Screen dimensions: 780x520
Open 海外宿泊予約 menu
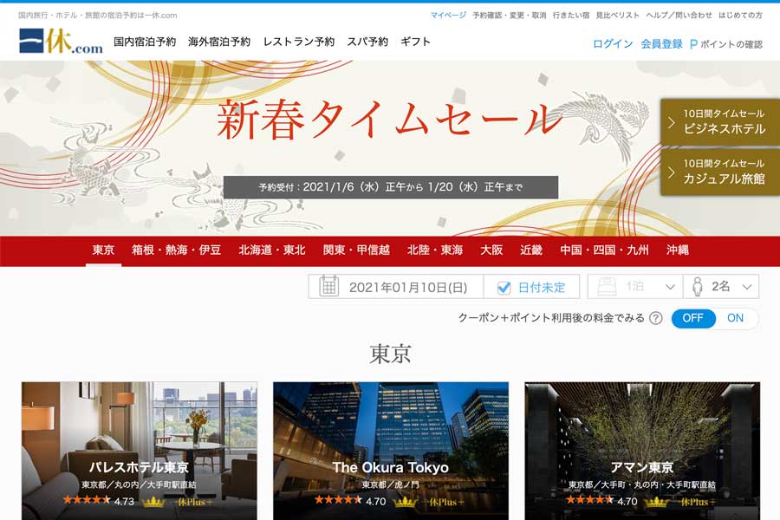pos(219,42)
